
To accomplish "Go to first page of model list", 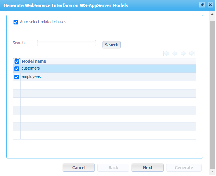I will click(166, 53).
